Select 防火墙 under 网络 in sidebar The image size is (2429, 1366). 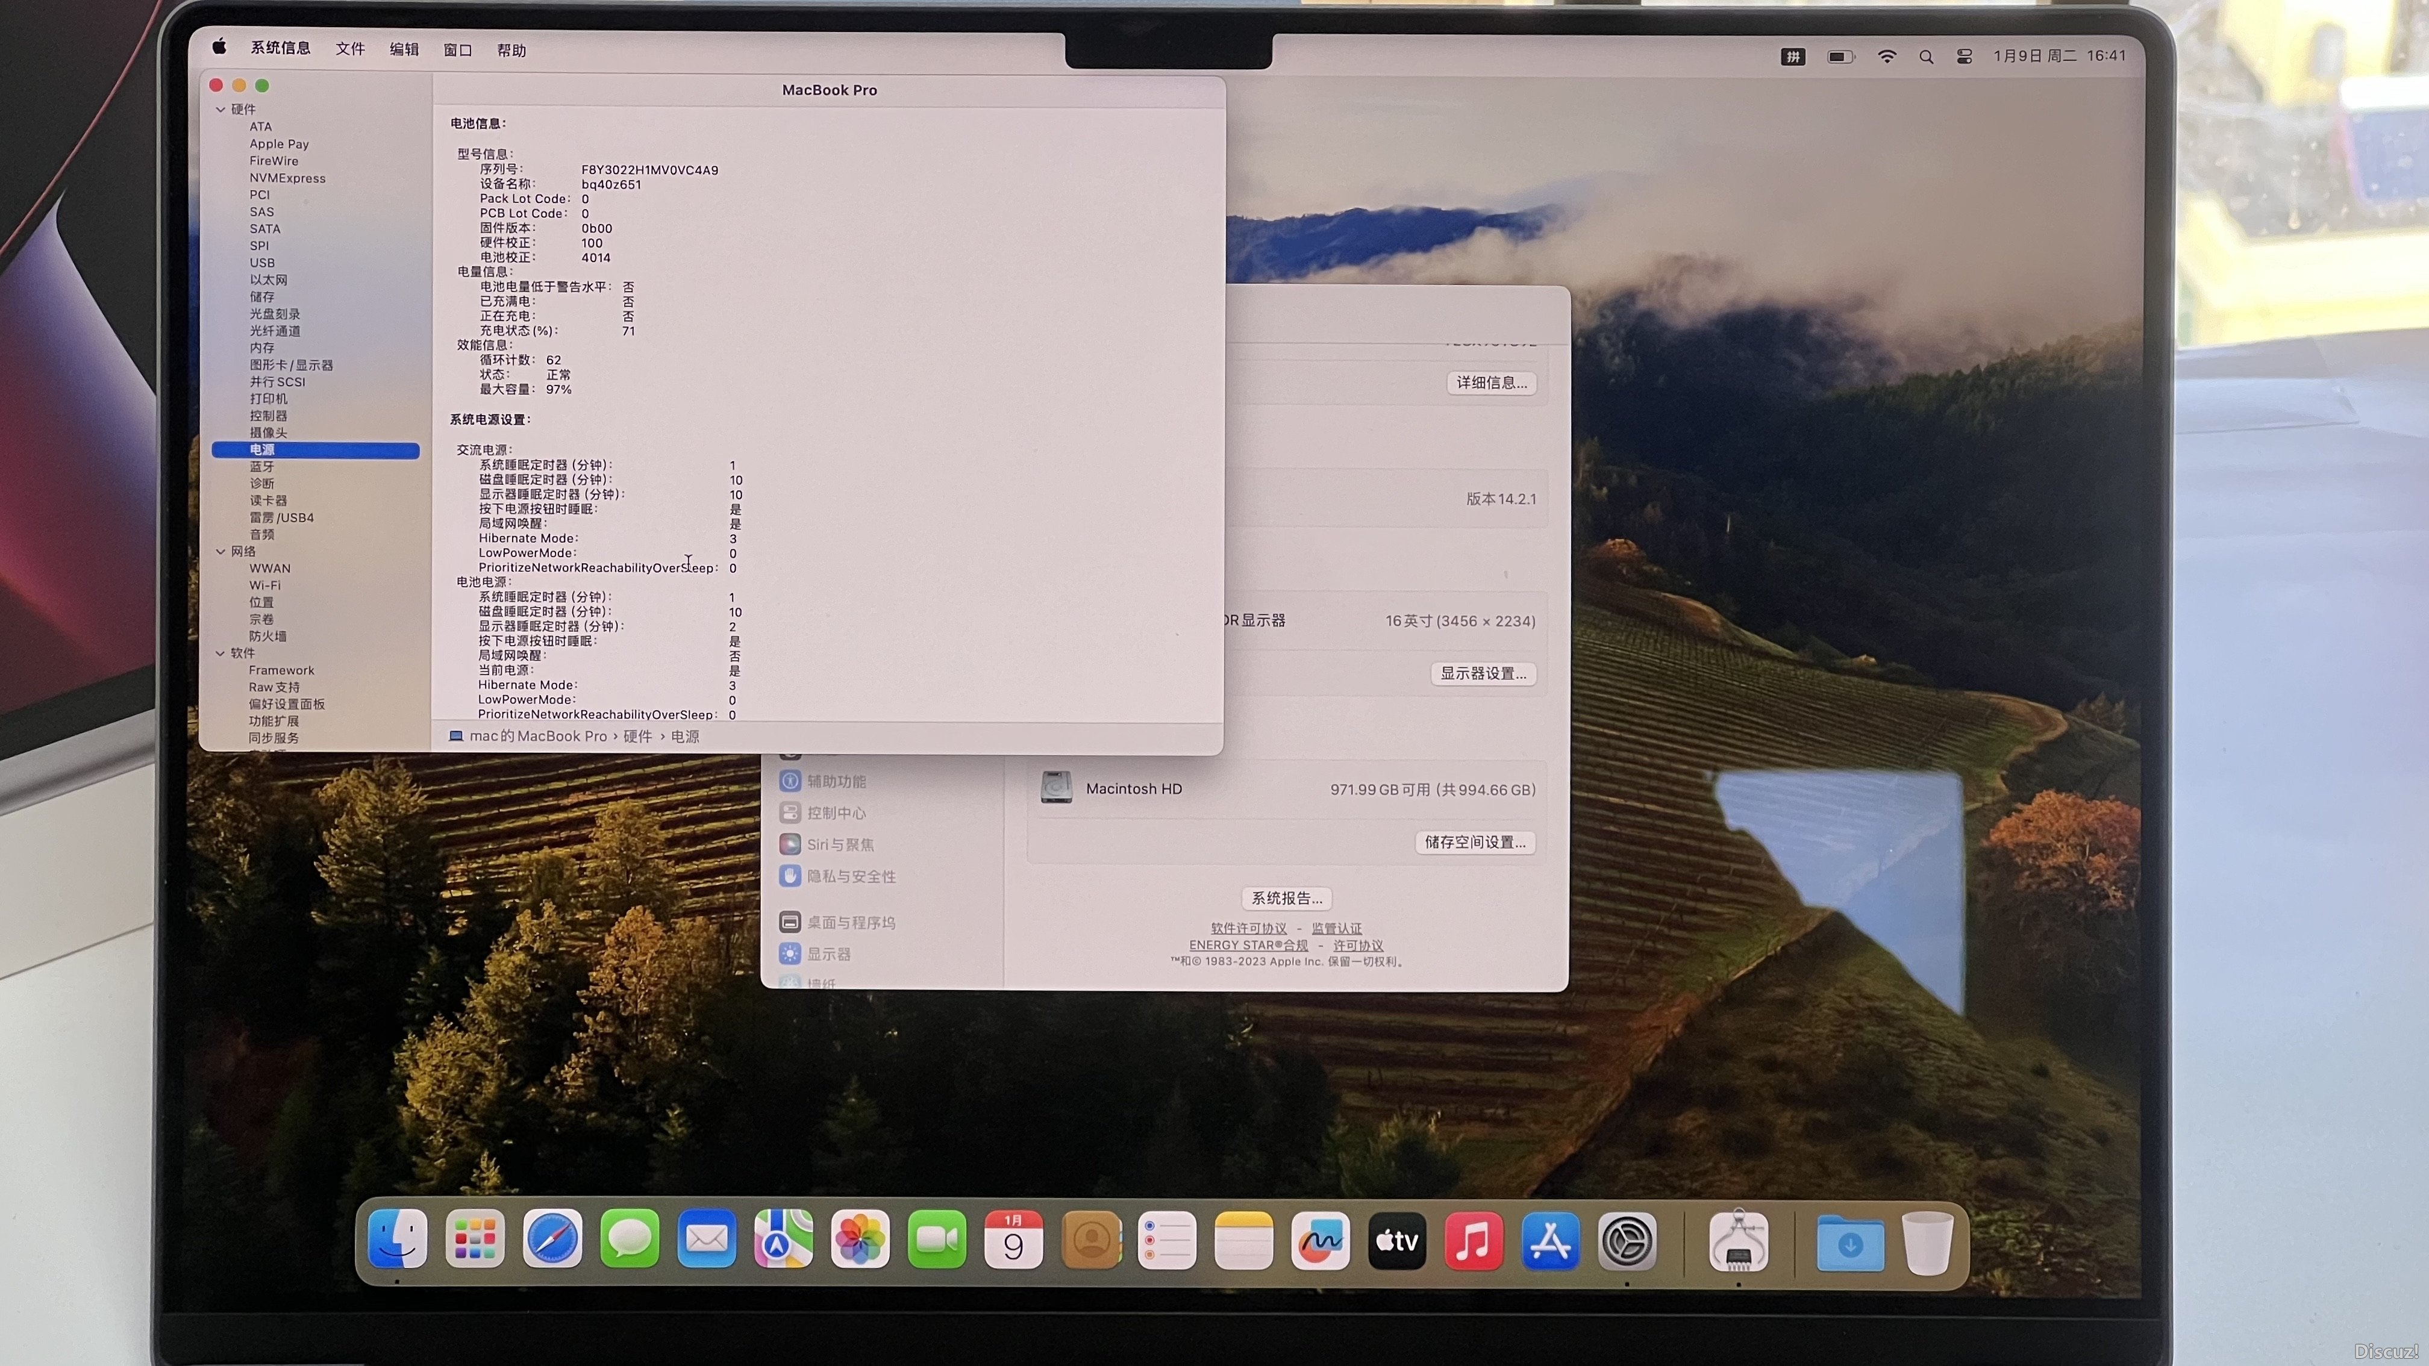coord(268,637)
